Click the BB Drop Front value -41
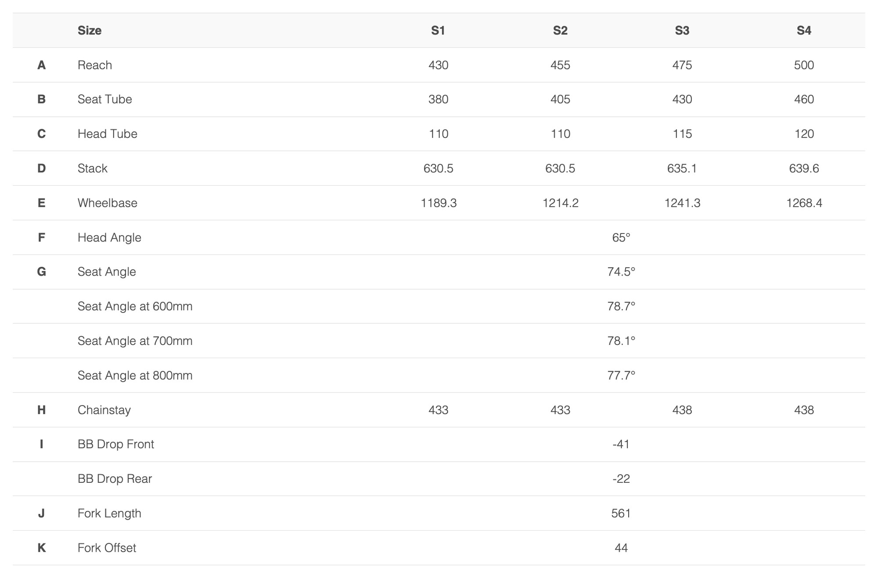This screenshot has height=578, width=878. tap(621, 444)
